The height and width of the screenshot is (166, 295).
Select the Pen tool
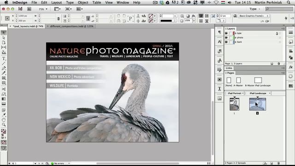(x=4, y=68)
